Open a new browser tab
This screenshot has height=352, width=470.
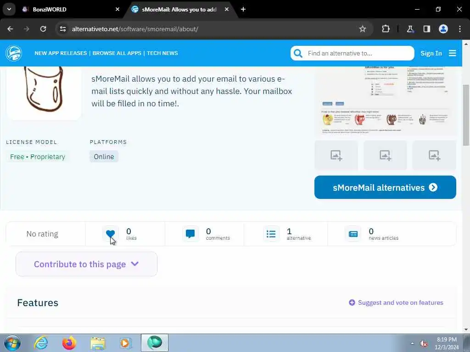tap(243, 9)
